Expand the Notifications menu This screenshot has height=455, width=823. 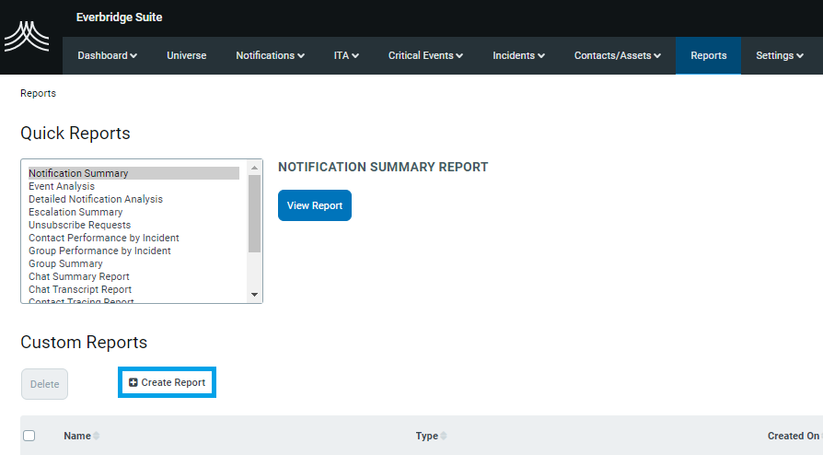pyautogui.click(x=270, y=55)
